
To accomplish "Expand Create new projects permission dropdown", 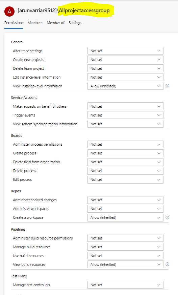I will [126, 60].
